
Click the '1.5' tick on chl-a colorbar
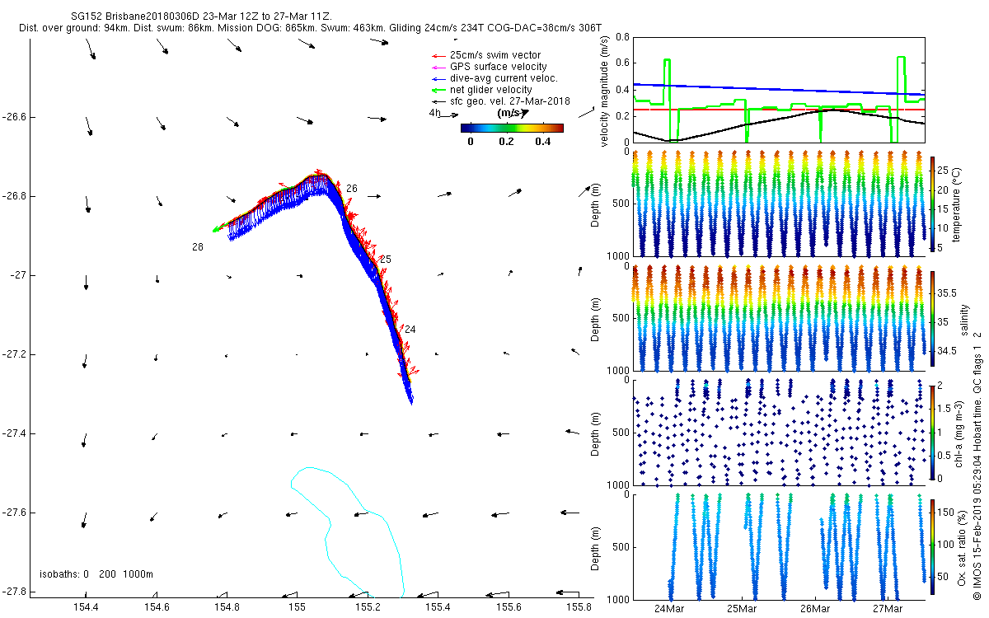coord(945,408)
